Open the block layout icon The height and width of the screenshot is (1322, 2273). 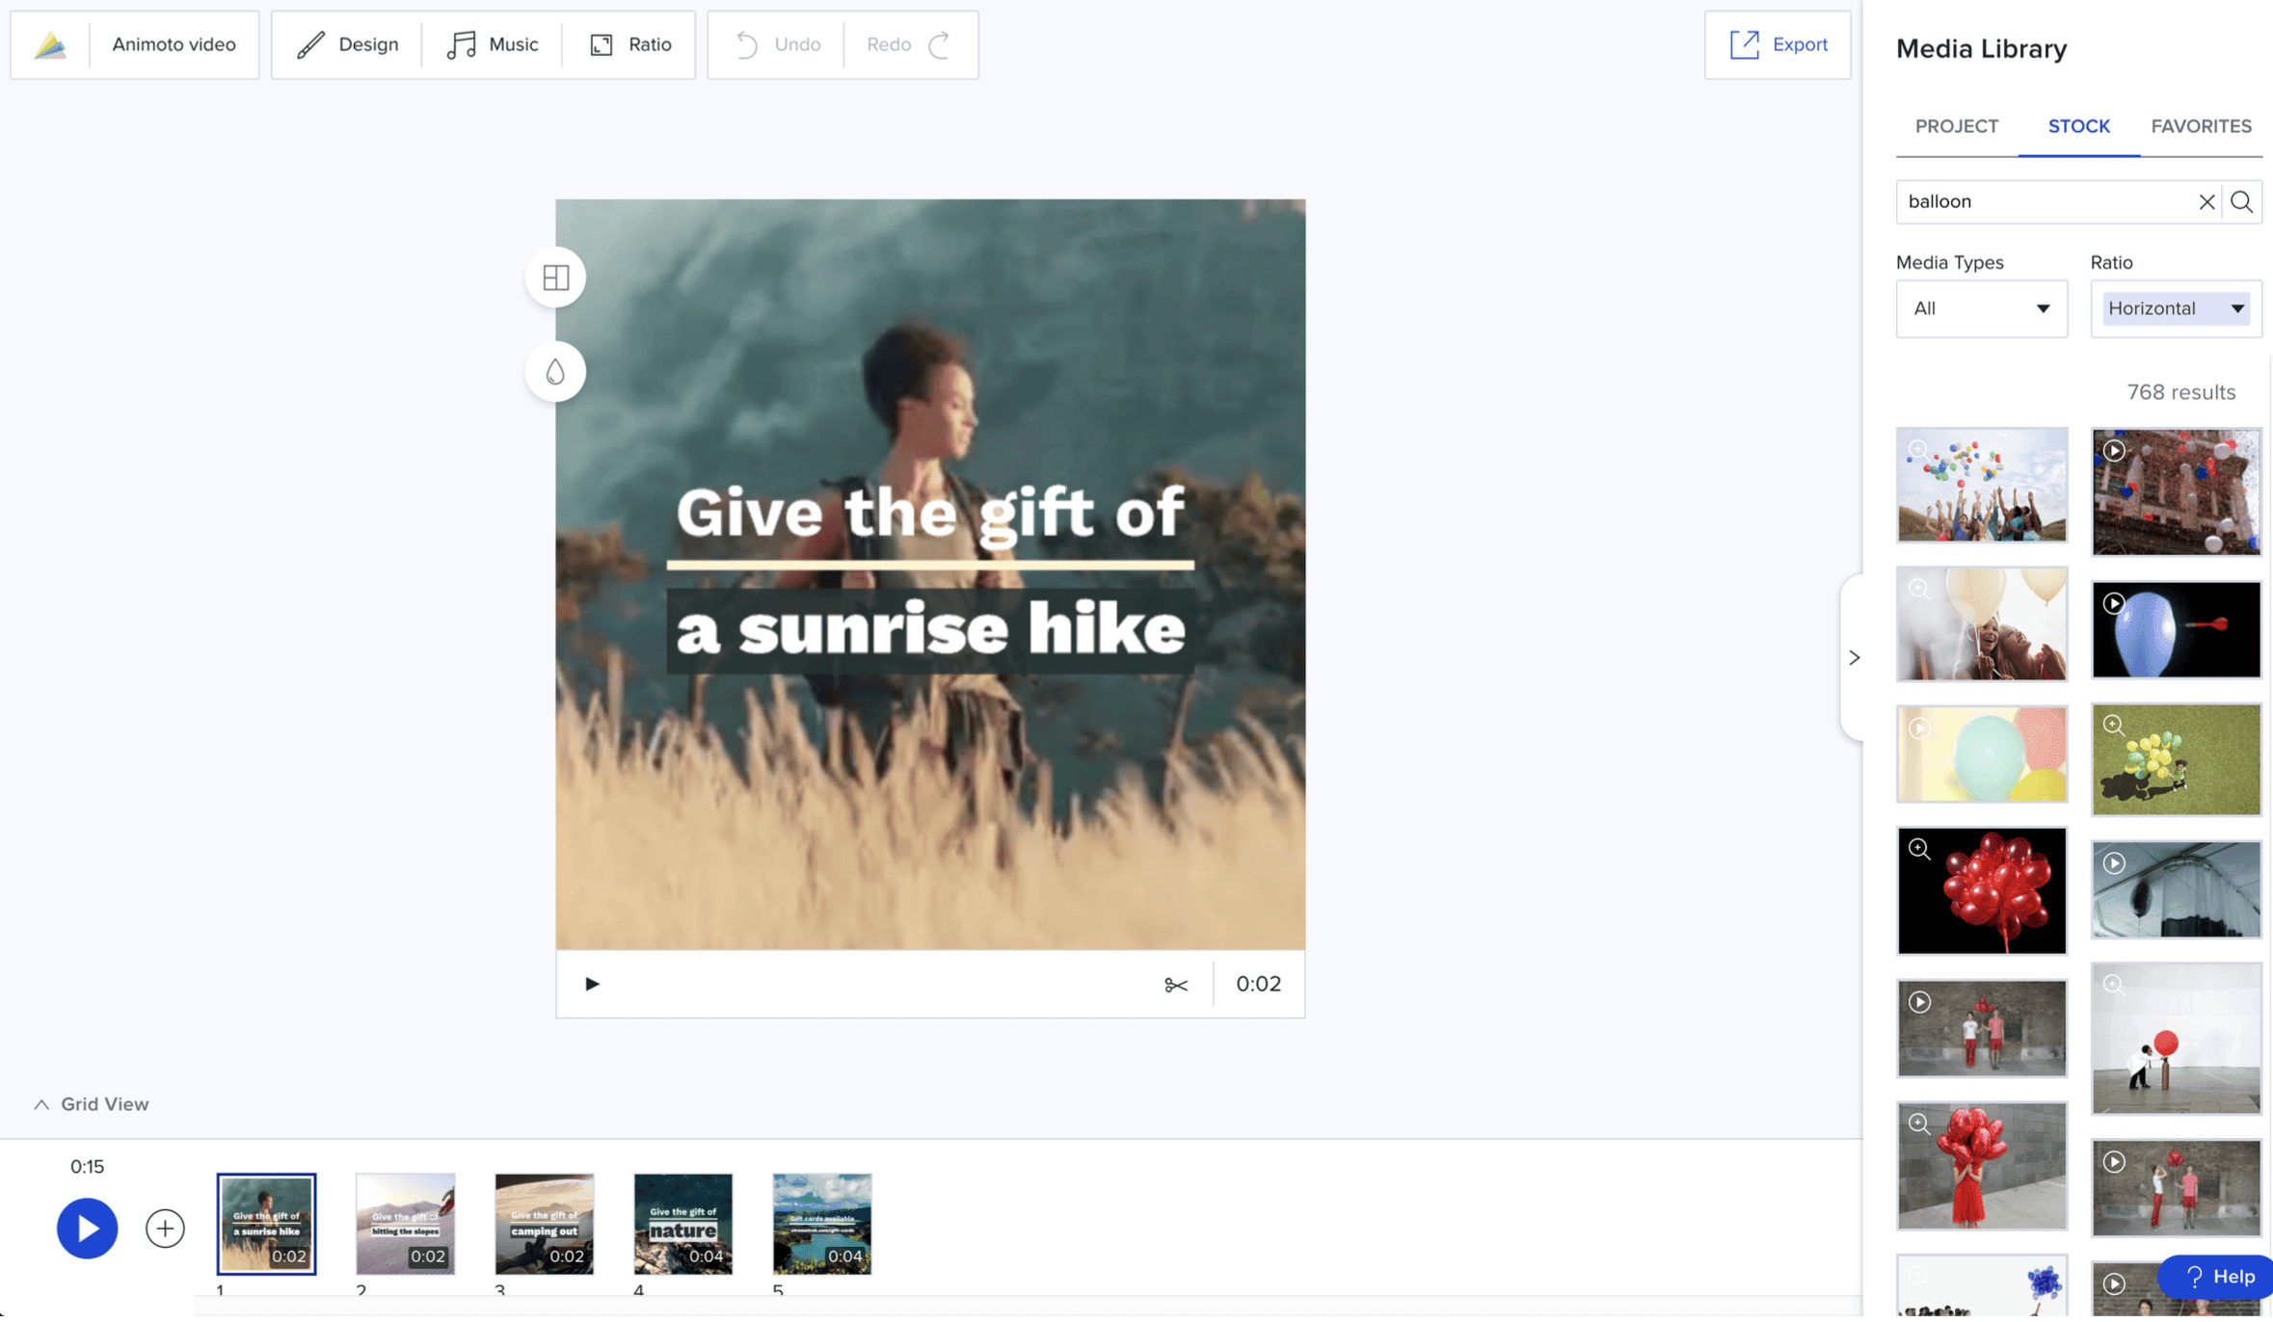tap(556, 278)
